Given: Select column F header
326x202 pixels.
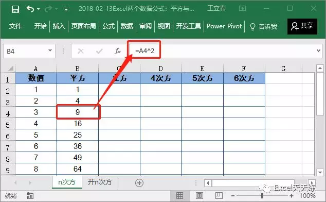Looking at the screenshot, I should point(244,69).
